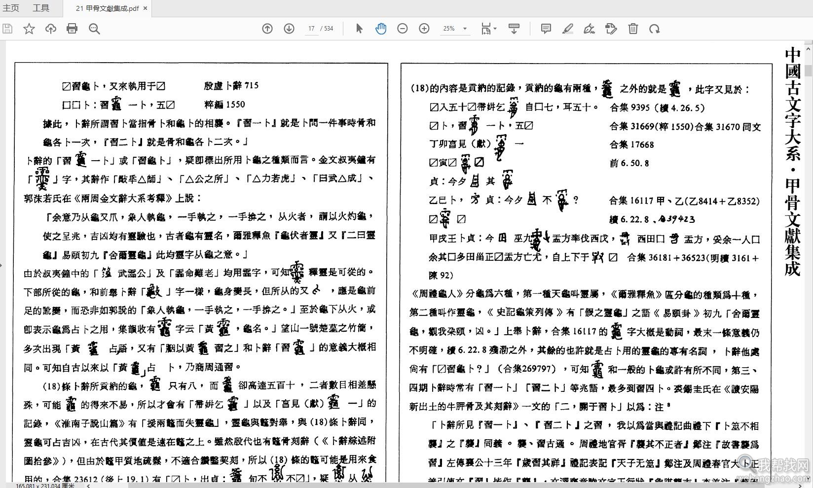The image size is (813, 488).
Task: Choose the arrow Selection tool
Action: click(x=359, y=29)
